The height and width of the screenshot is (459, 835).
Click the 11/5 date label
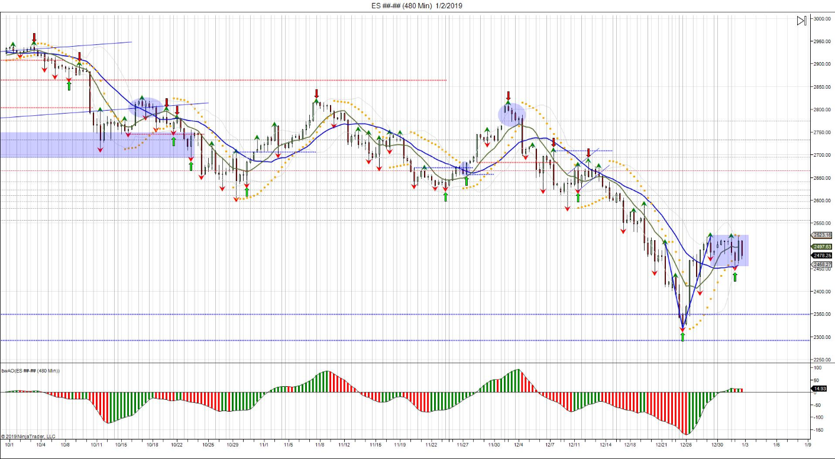[x=288, y=444]
